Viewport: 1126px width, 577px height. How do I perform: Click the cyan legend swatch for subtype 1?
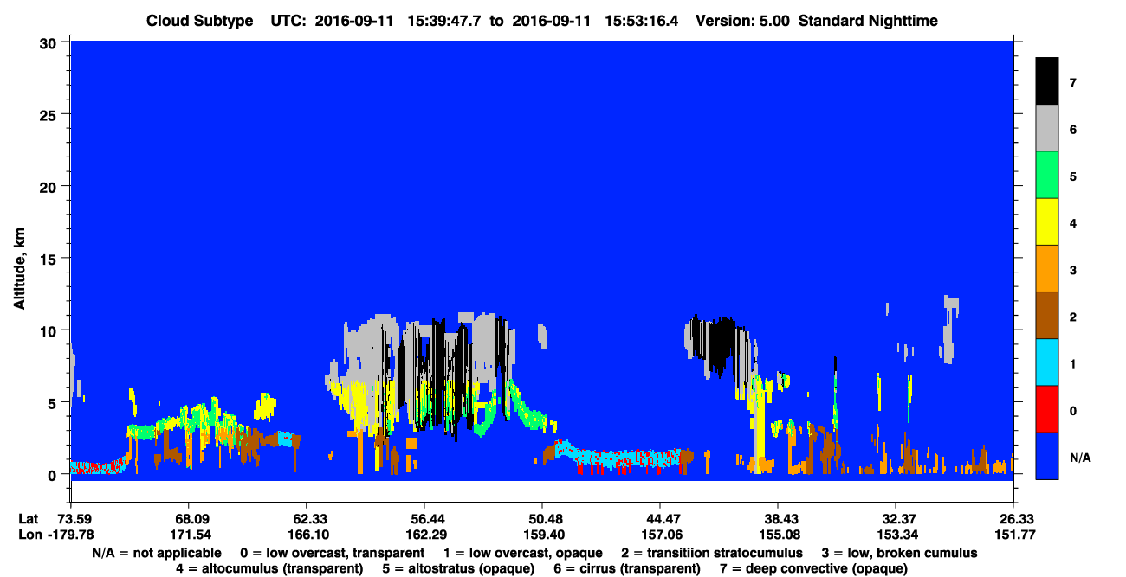click(1047, 362)
